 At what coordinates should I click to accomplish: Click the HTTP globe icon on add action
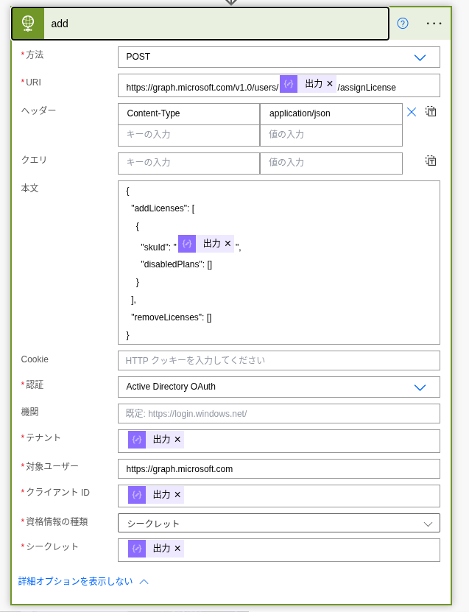[28, 24]
